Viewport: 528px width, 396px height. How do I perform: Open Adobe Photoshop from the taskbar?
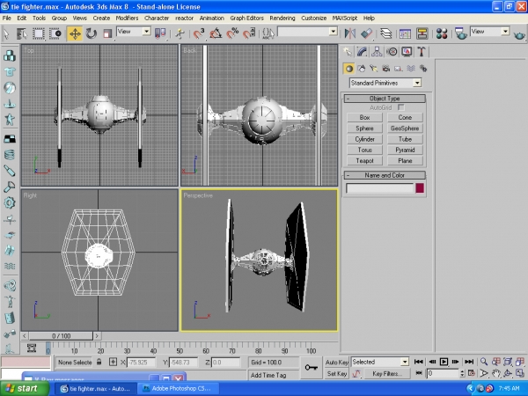click(x=178, y=389)
